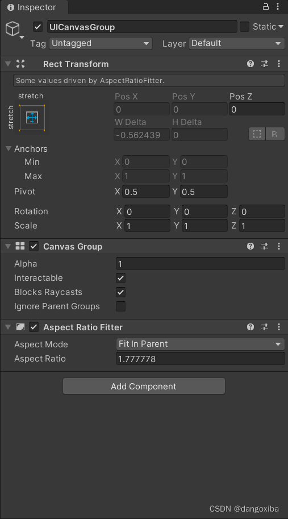Click the Aspect Ratio Fitter component icon

20,327
